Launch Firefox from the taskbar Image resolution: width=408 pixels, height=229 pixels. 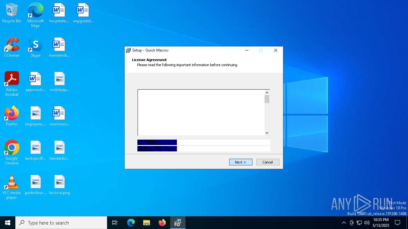click(162, 223)
